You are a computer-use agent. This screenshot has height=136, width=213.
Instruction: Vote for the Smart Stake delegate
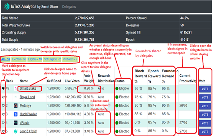[205, 89]
